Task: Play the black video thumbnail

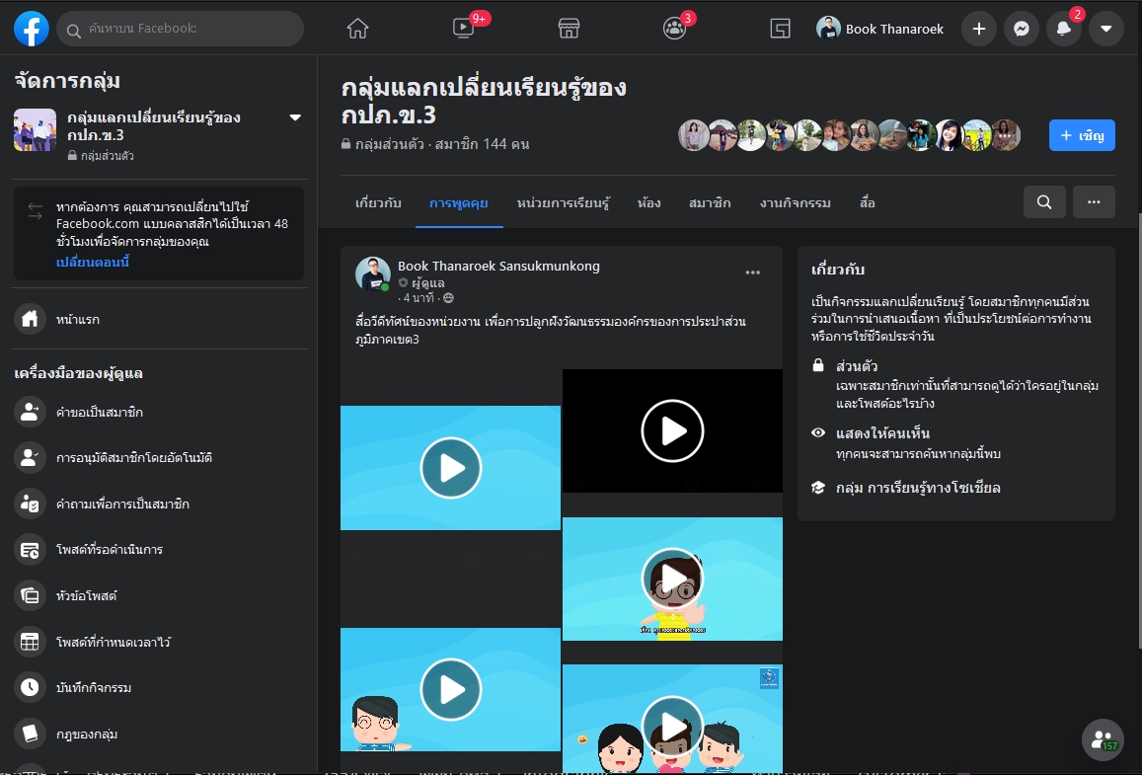Action: tap(672, 430)
